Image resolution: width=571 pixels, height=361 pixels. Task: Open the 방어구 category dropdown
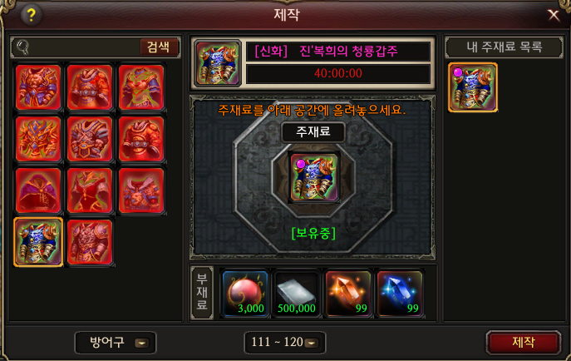click(x=116, y=343)
